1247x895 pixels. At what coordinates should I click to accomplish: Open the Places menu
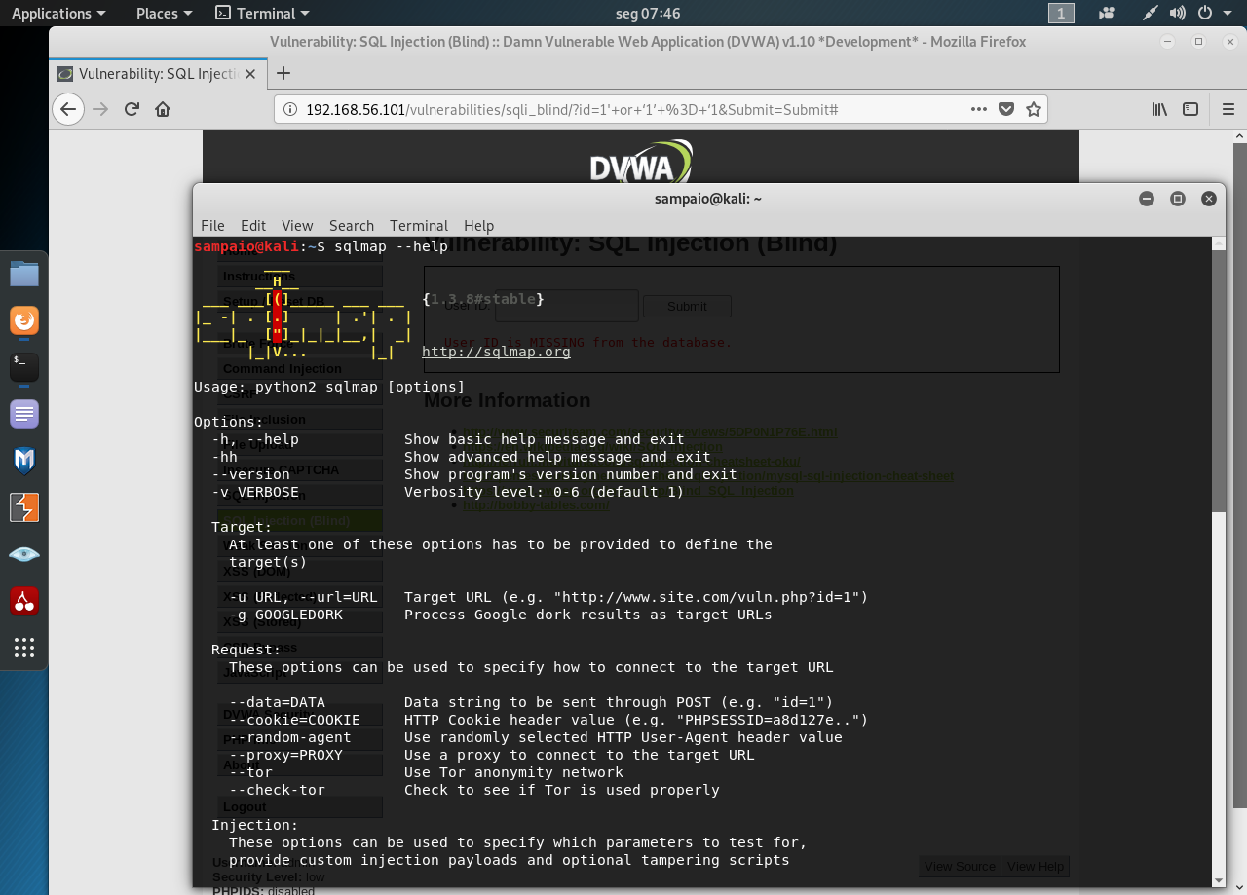(x=164, y=13)
